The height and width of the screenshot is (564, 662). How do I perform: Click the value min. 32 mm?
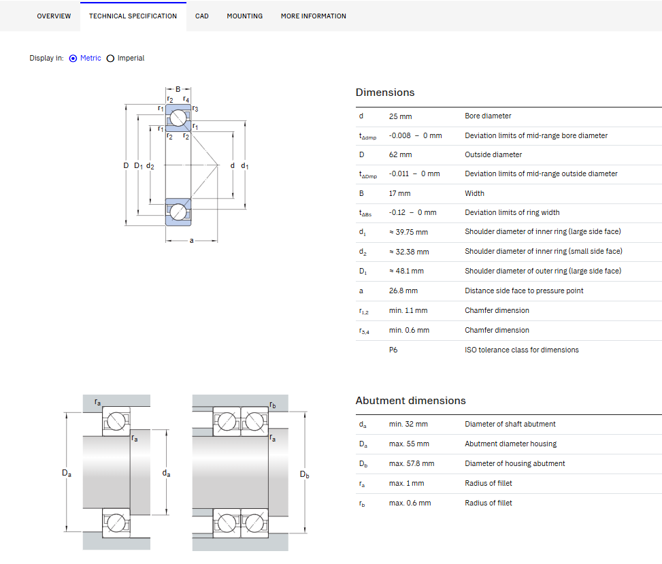click(408, 425)
